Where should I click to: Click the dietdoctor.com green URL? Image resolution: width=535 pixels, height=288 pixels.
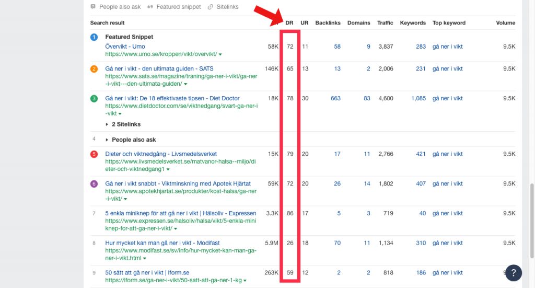[x=181, y=110]
